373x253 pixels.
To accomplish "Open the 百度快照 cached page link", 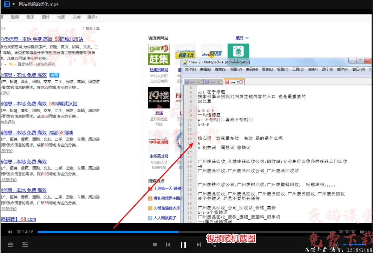I will pyautogui.click(x=25, y=64).
